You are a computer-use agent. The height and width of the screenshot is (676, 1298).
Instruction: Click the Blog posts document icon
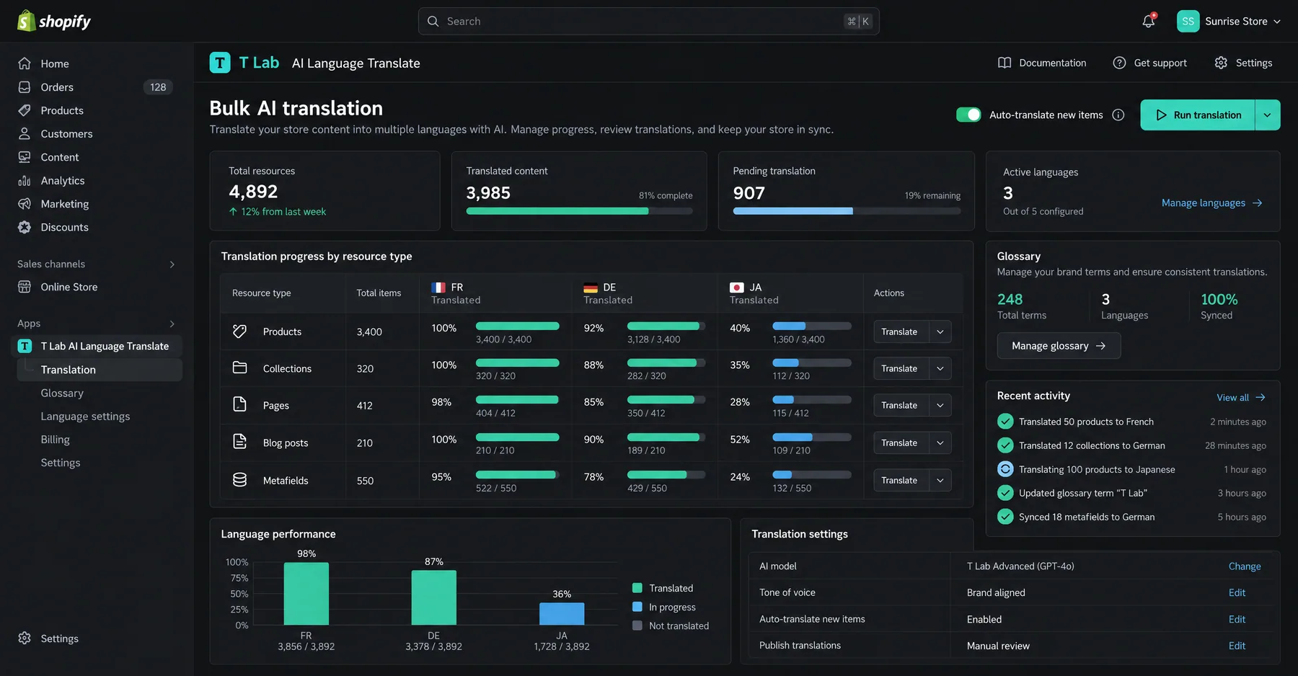240,442
